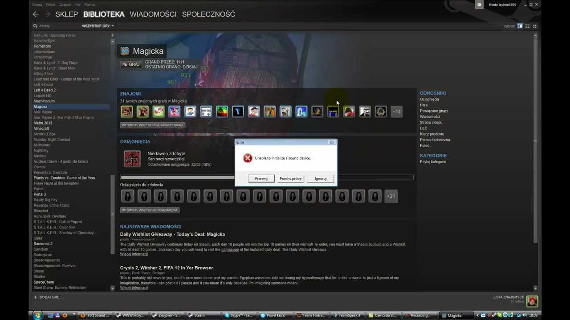Open the Konto techno6666 account menu
This screenshot has width=570, height=320.
(x=502, y=4)
